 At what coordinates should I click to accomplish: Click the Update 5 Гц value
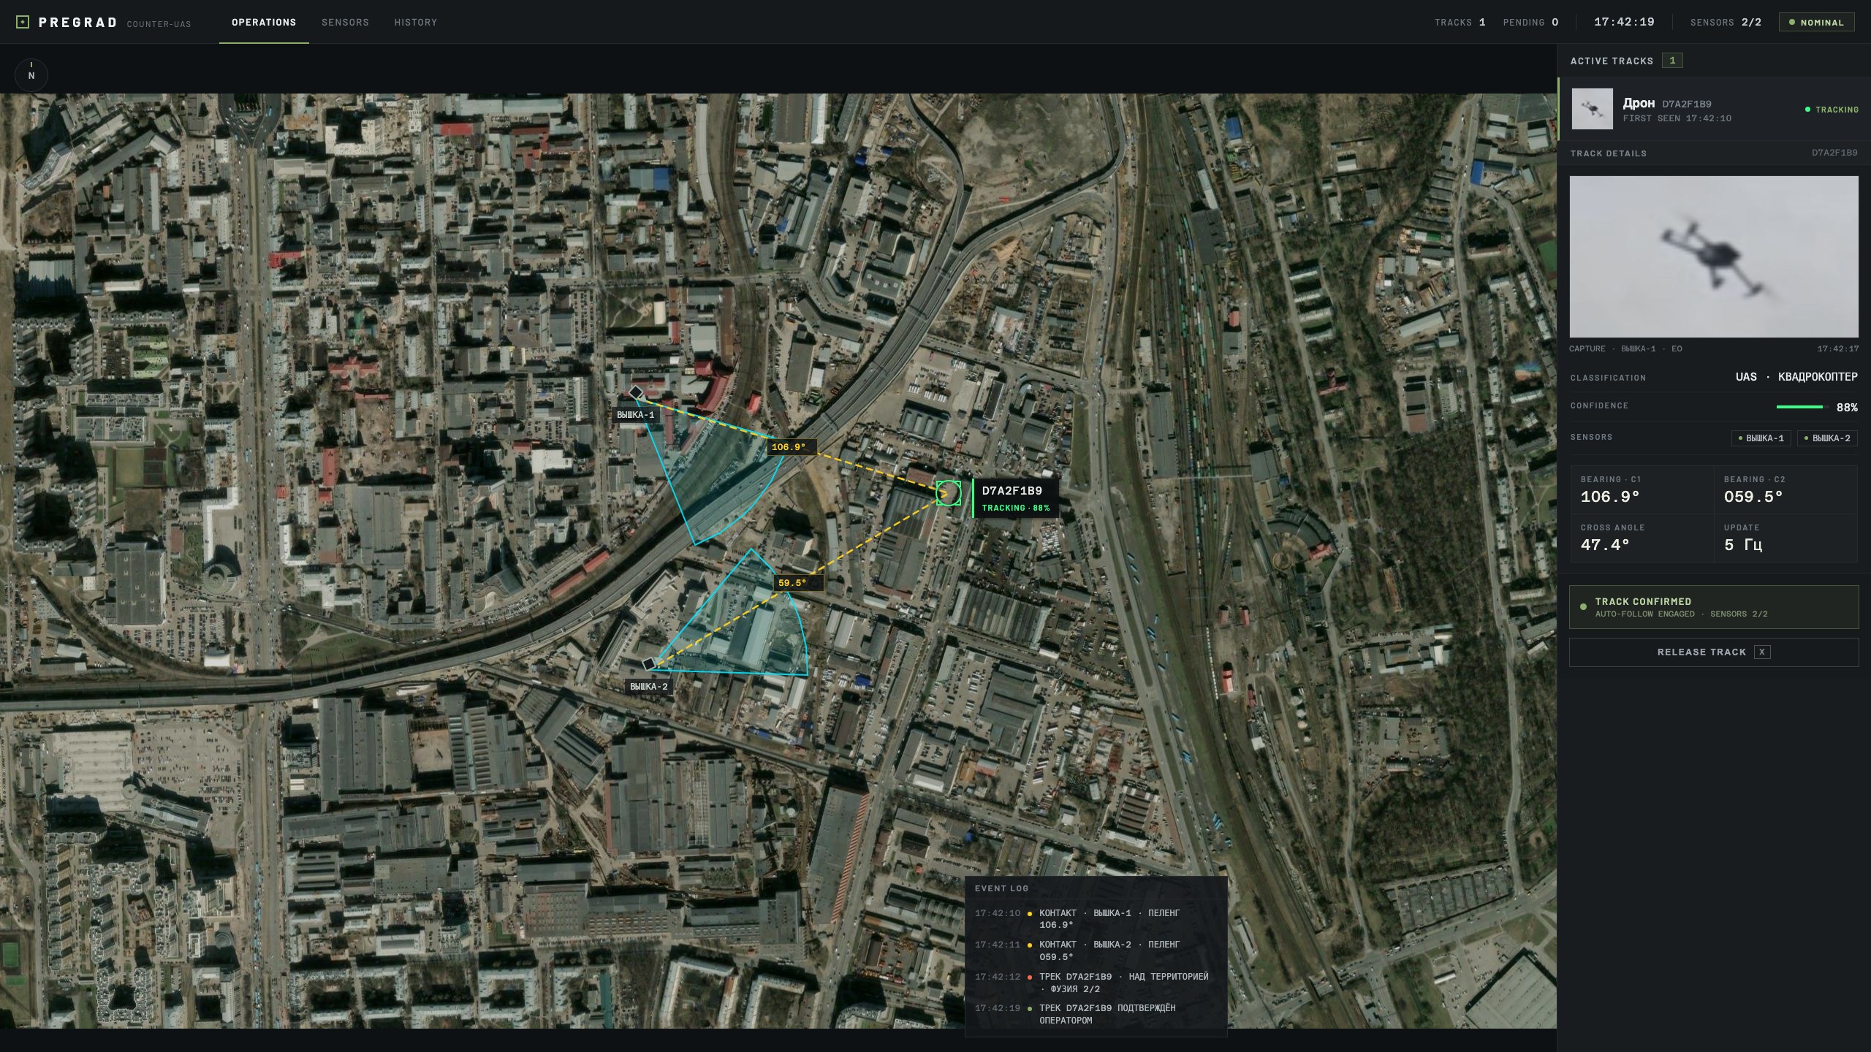pos(1743,545)
